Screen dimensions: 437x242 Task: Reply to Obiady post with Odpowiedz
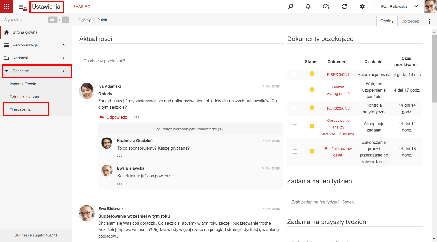point(113,117)
